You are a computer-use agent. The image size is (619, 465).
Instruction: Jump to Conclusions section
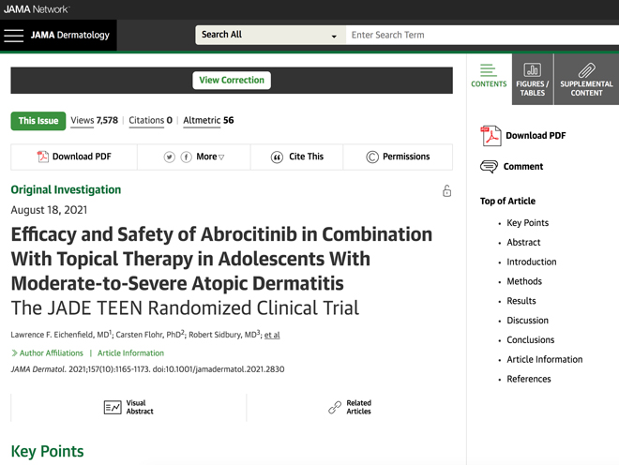[531, 340]
